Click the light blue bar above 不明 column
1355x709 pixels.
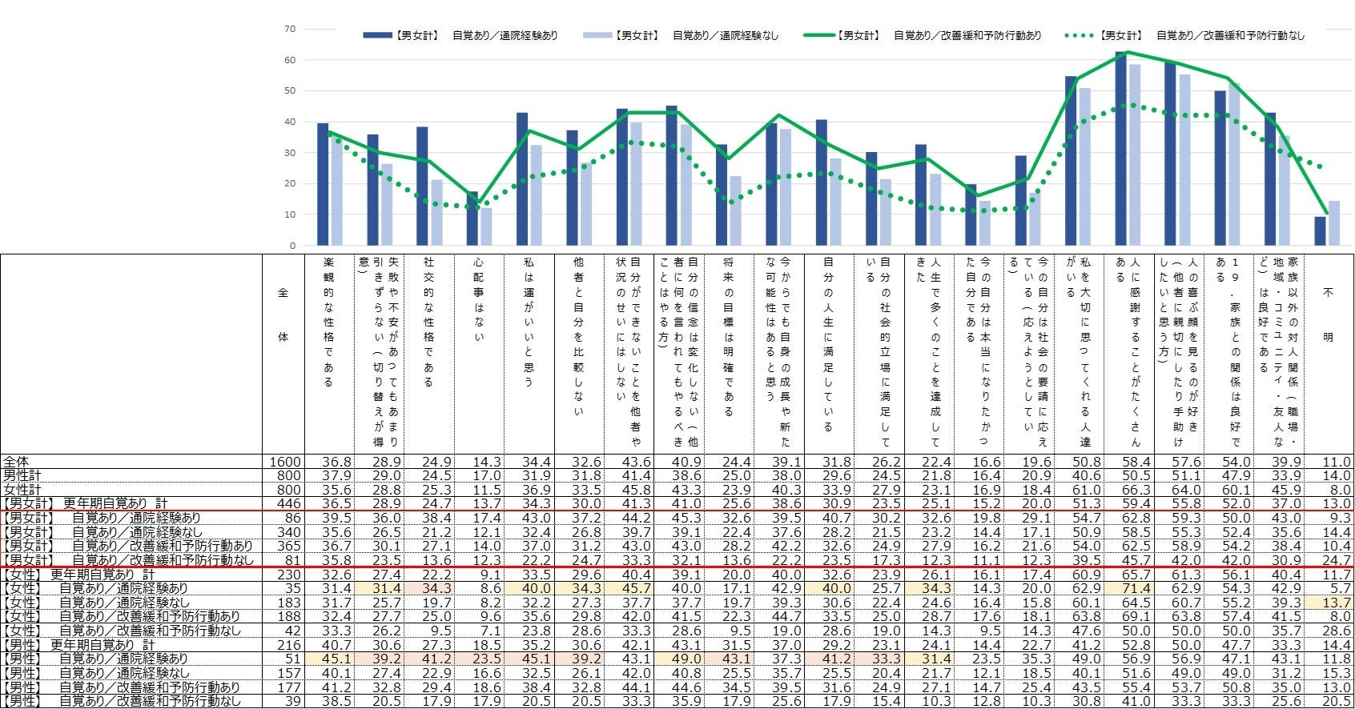click(x=1334, y=223)
